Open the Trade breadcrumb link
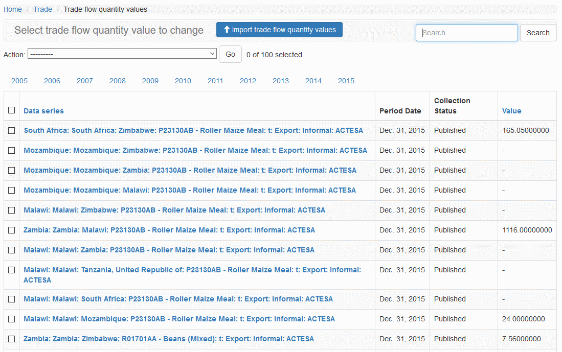Image resolution: width=562 pixels, height=352 pixels. 43,9
